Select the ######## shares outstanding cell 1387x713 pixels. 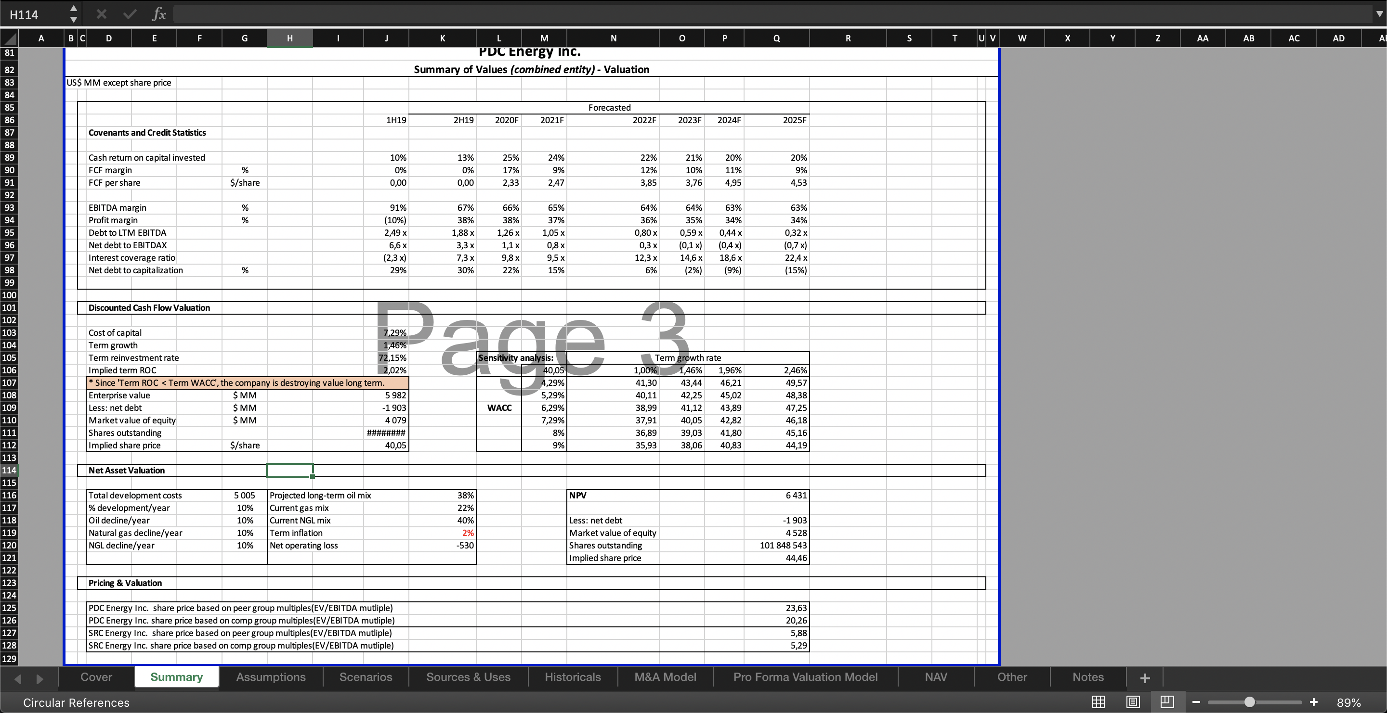[386, 433]
